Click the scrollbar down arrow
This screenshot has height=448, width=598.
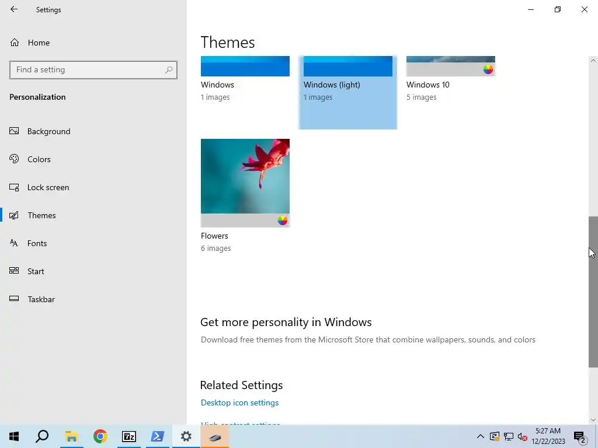(x=593, y=420)
